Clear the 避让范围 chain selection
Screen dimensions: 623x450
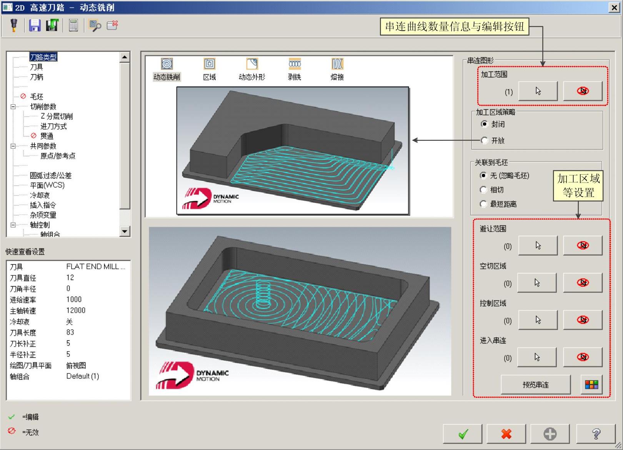[583, 245]
